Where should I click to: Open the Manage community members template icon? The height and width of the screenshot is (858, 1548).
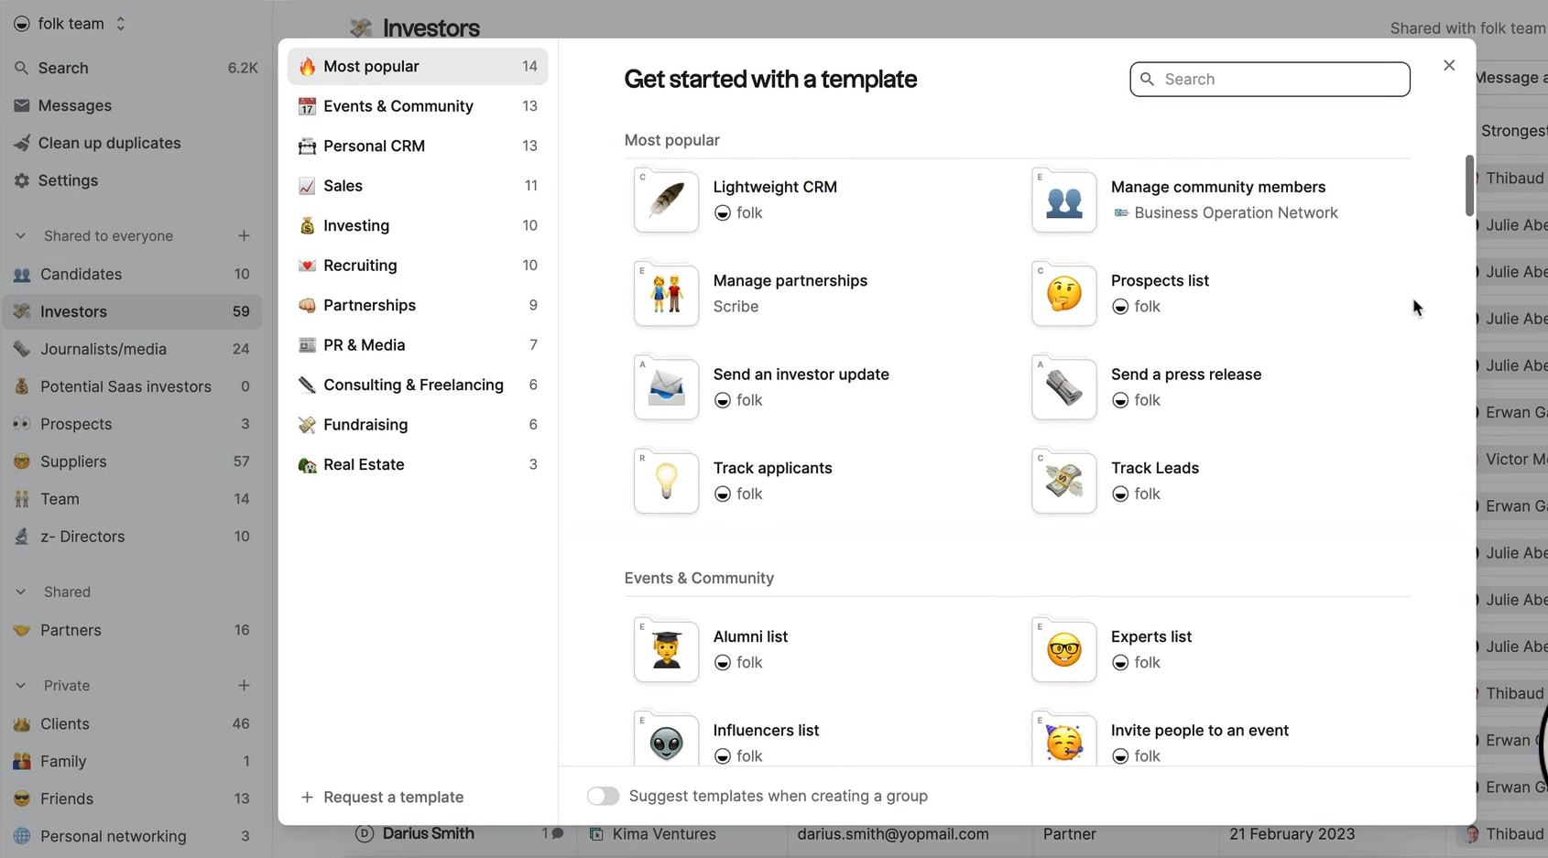click(1063, 201)
